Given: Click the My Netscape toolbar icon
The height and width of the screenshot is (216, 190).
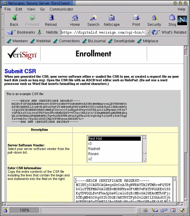Looking at the screenshot, I should pos(112,20).
